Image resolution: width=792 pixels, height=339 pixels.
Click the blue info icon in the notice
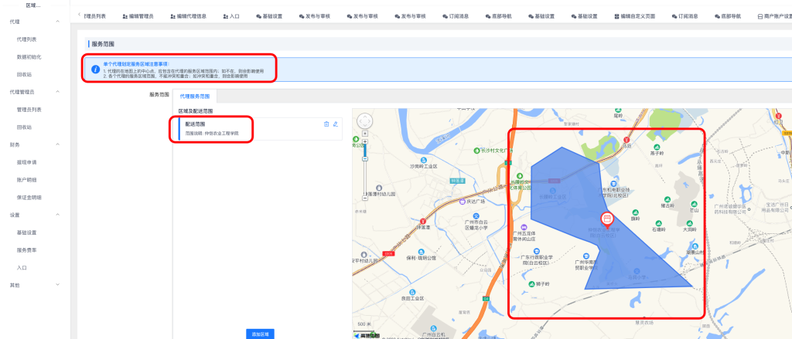click(x=95, y=69)
